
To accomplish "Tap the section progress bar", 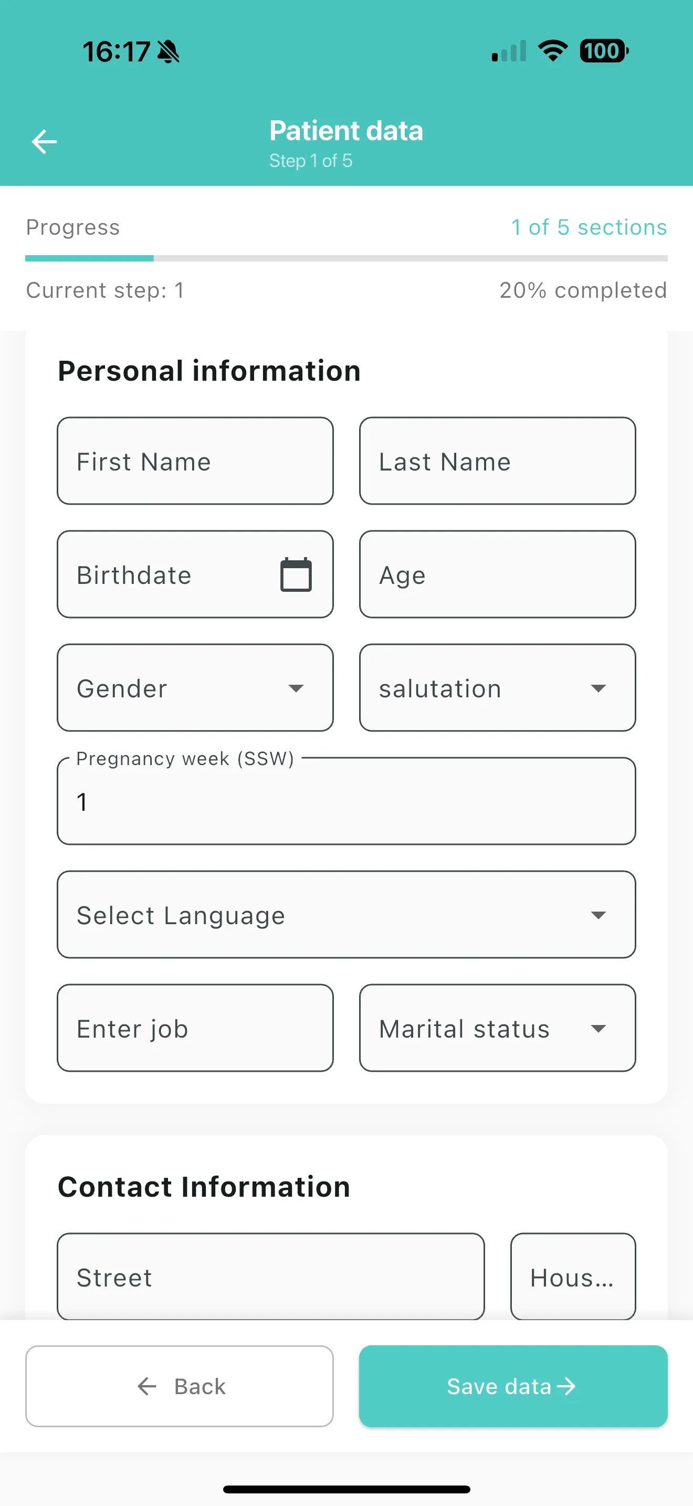I will click(x=346, y=258).
